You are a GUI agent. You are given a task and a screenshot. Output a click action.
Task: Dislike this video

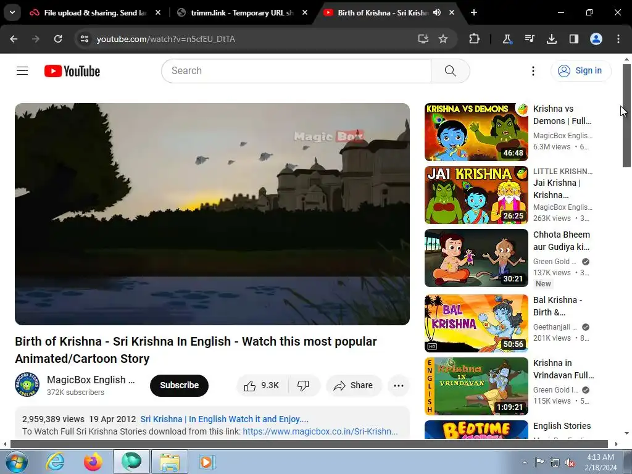[304, 386]
